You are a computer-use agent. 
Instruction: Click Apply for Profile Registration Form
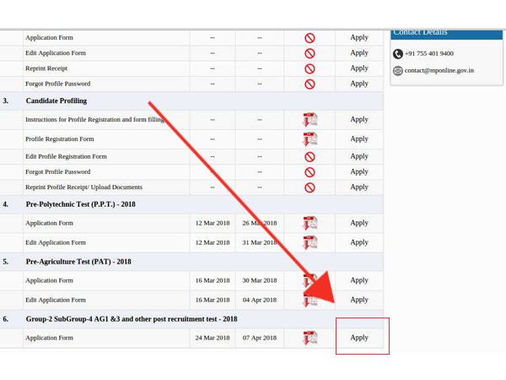(359, 139)
